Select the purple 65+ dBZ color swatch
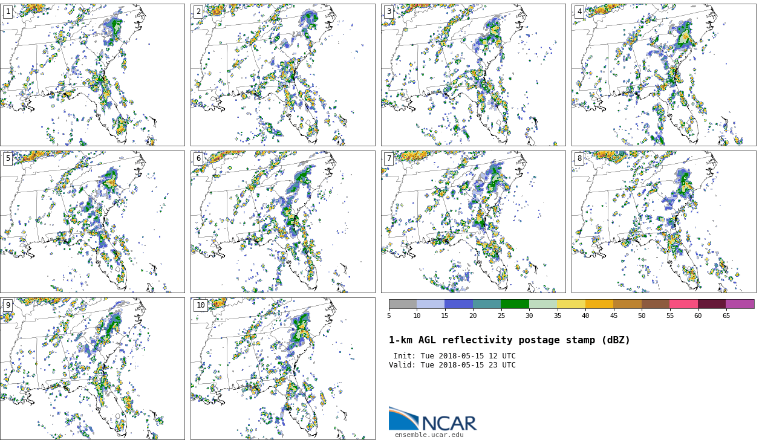This screenshot has width=762, height=440. click(x=740, y=304)
